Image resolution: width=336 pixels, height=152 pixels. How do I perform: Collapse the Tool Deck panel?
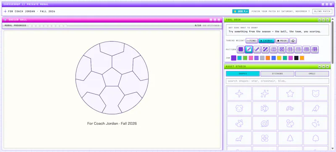[320, 20]
